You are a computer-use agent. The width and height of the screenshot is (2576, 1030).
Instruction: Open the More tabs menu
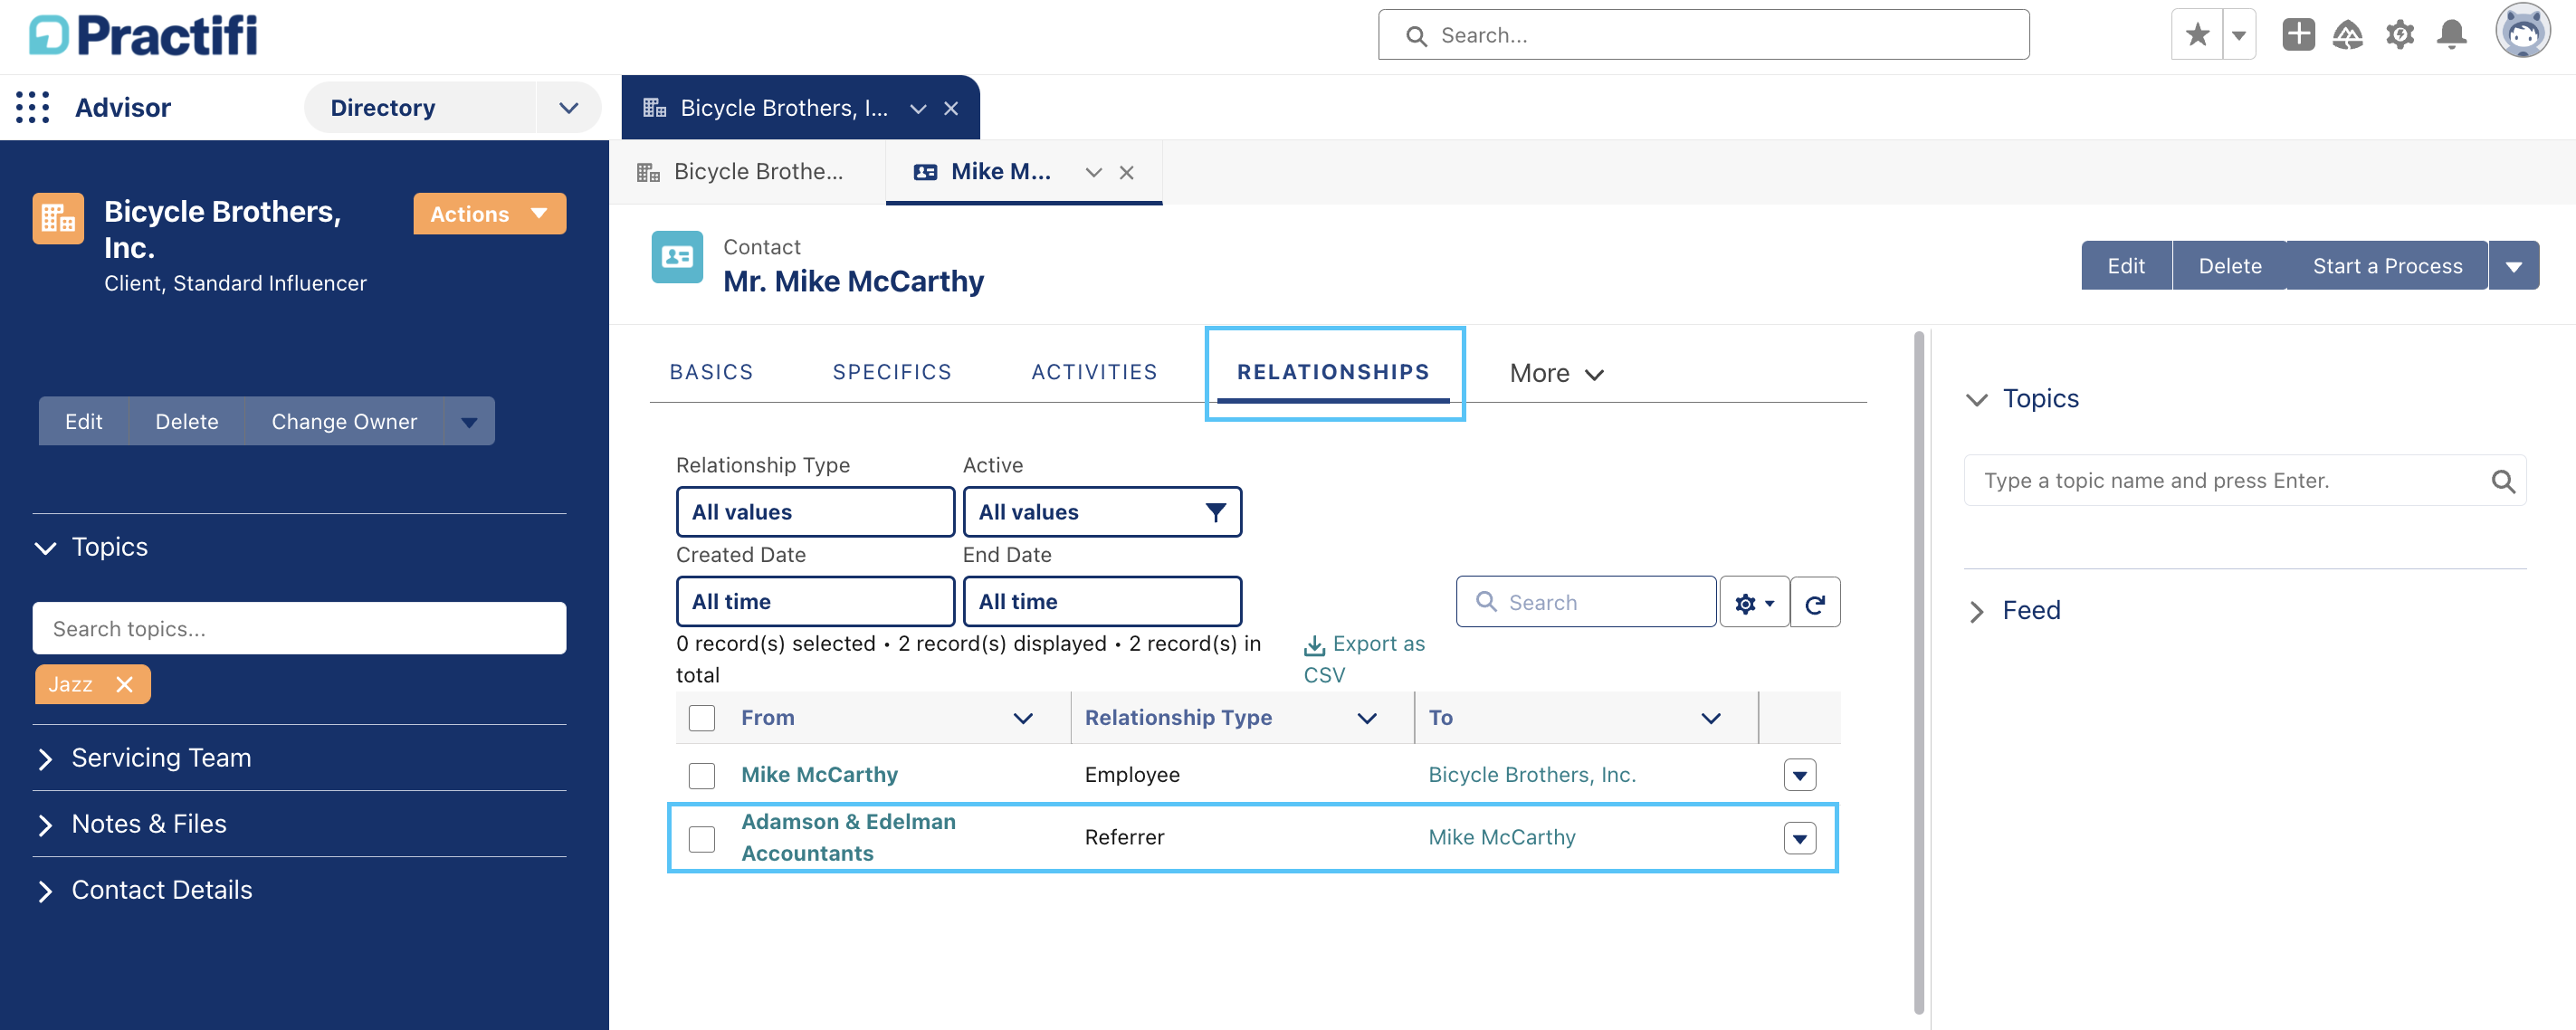1557,373
